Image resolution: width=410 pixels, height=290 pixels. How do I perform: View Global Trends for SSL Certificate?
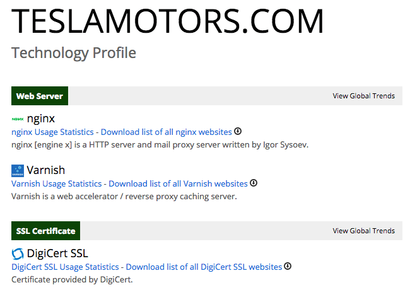pyautogui.click(x=363, y=231)
